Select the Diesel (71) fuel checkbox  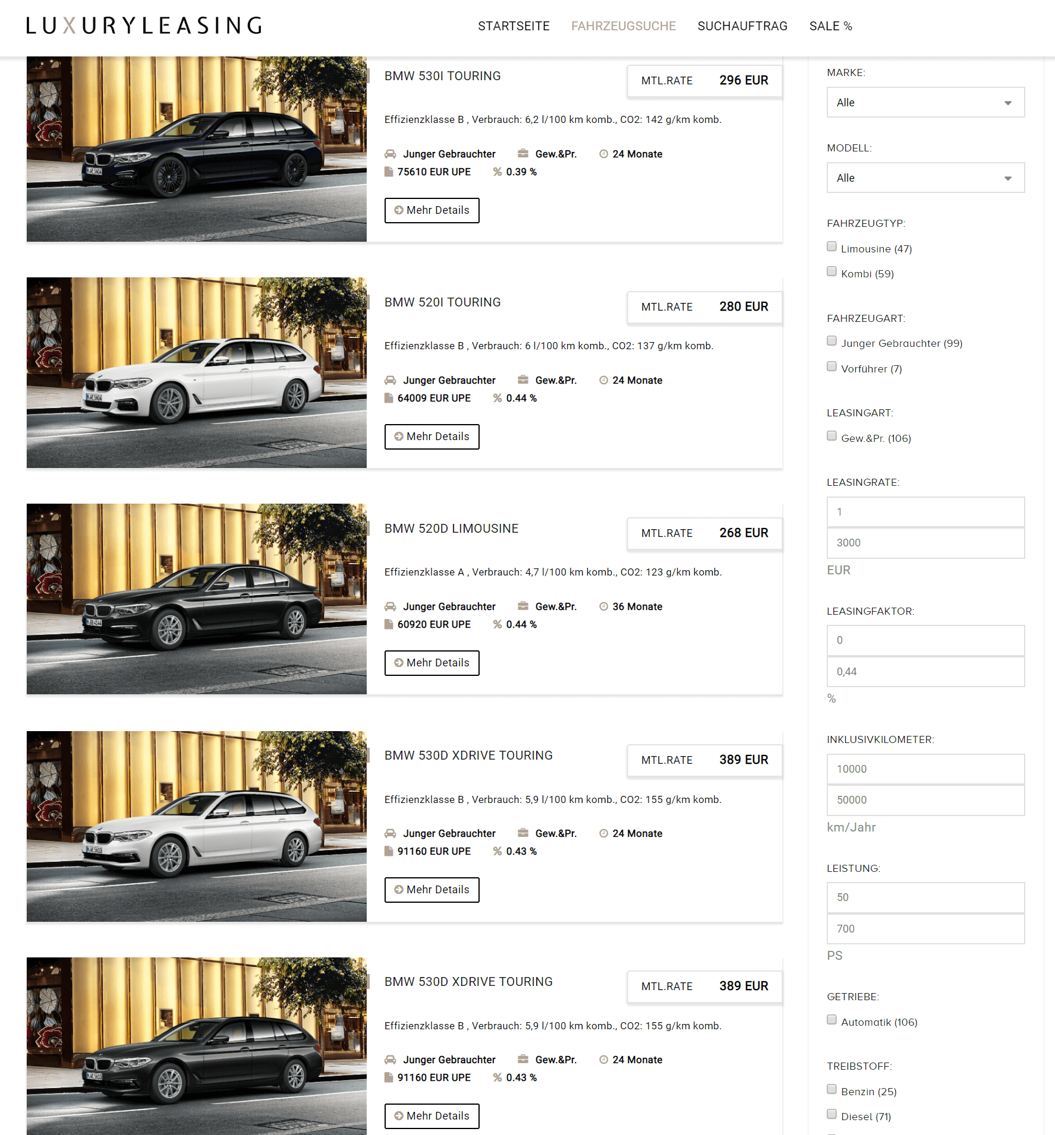click(832, 1114)
